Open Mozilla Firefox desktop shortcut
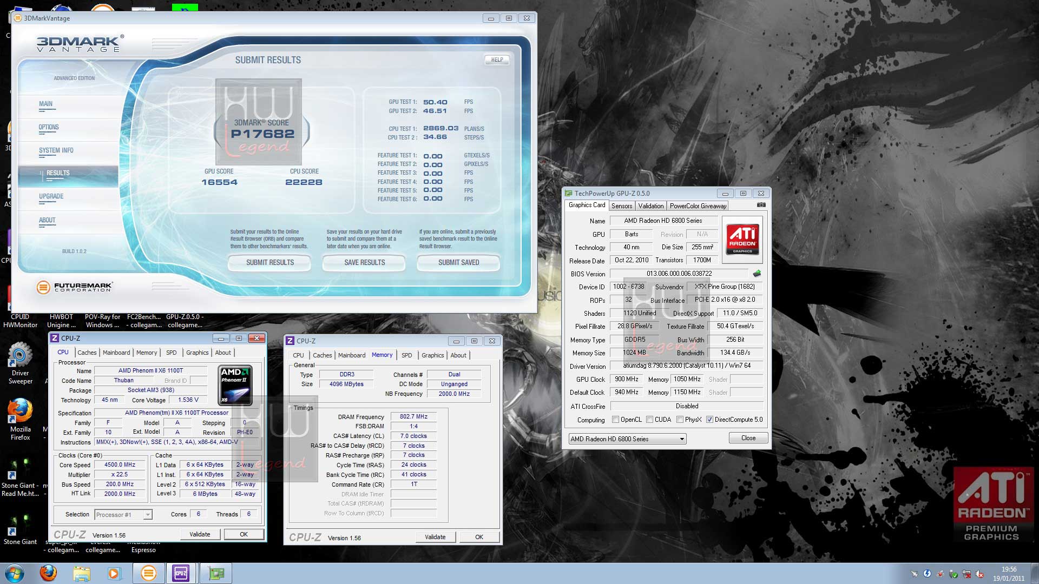The image size is (1039, 584). pos(21,420)
